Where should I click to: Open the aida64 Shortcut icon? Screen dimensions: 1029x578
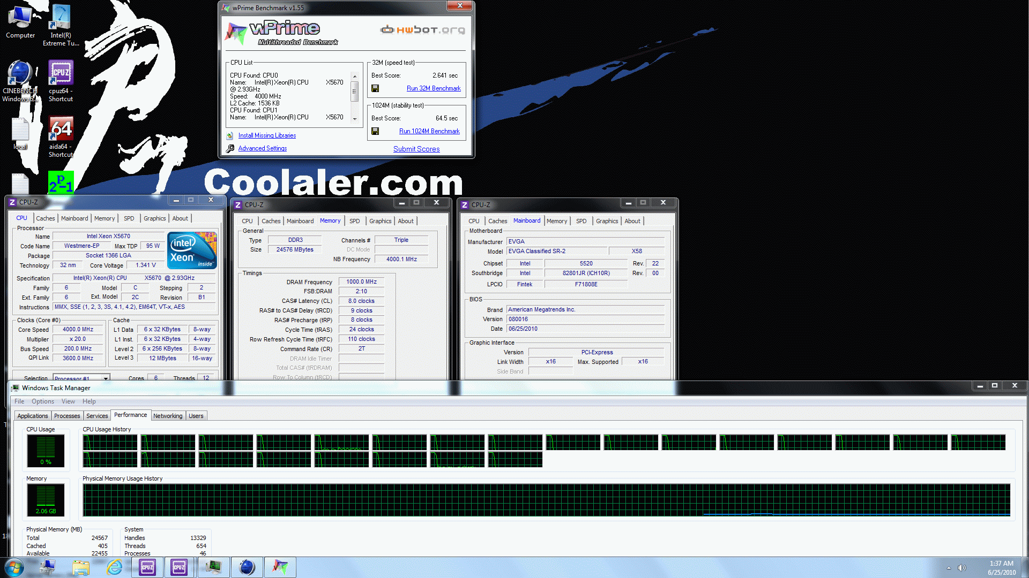point(61,137)
